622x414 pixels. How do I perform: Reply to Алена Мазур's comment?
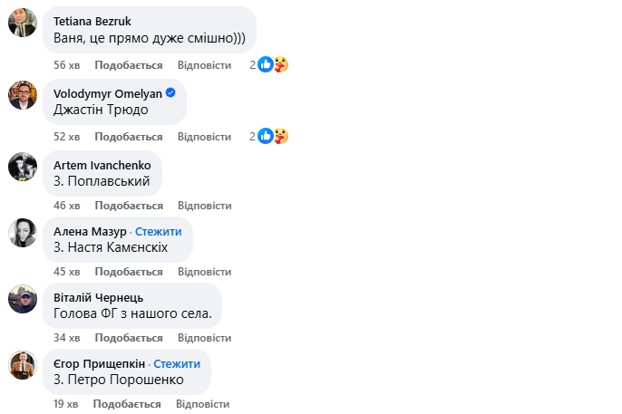(204, 272)
